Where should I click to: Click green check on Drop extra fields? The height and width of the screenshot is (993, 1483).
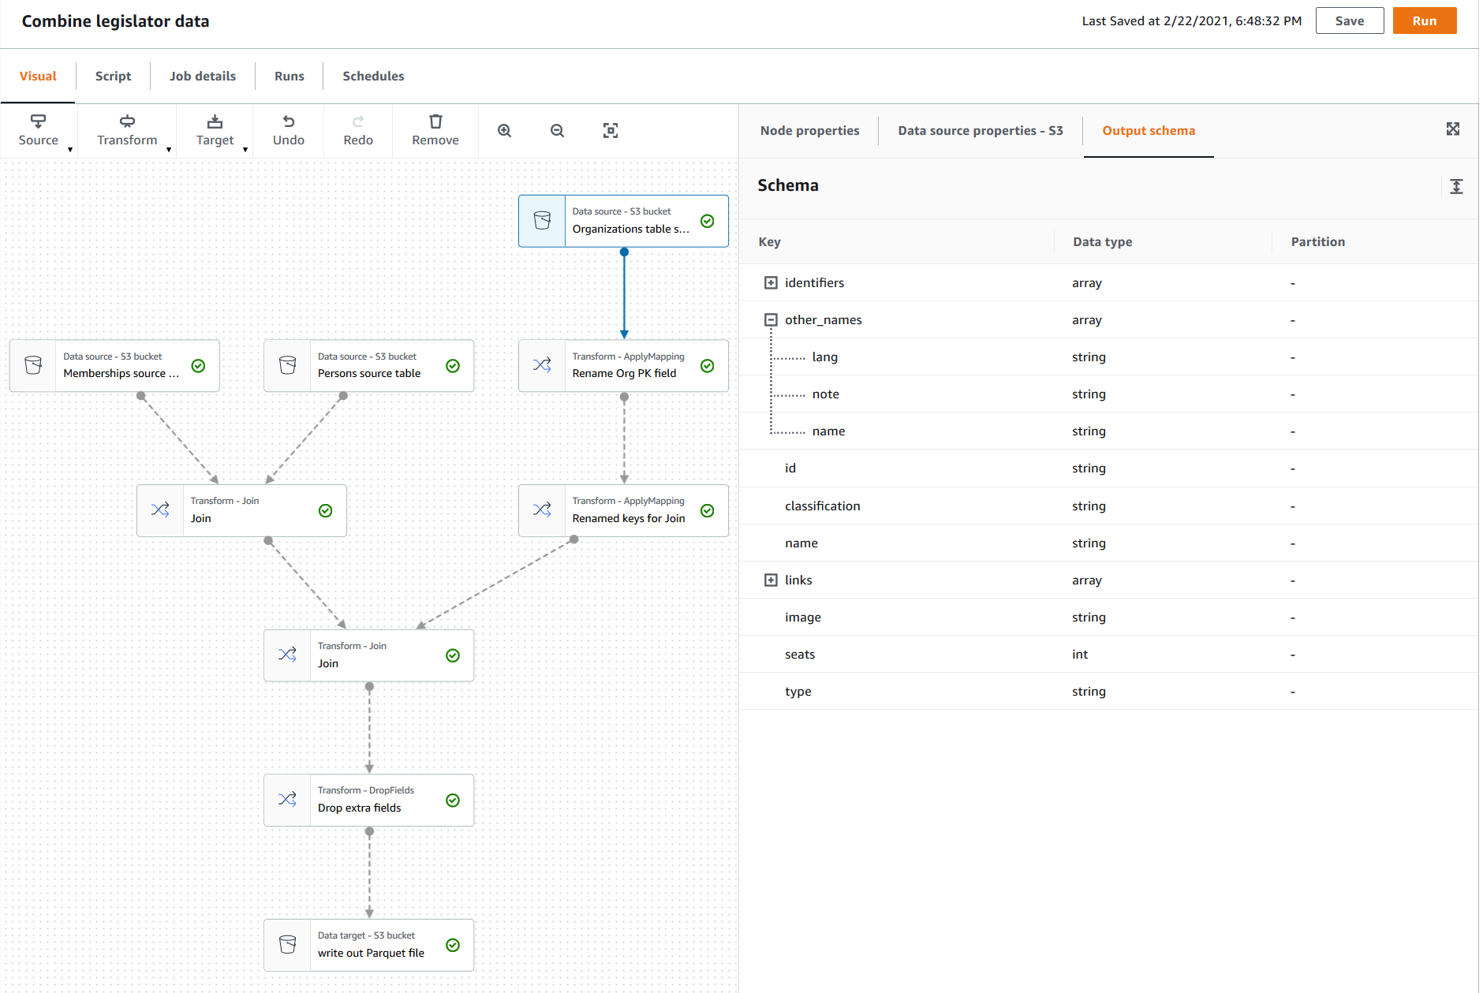tap(453, 801)
